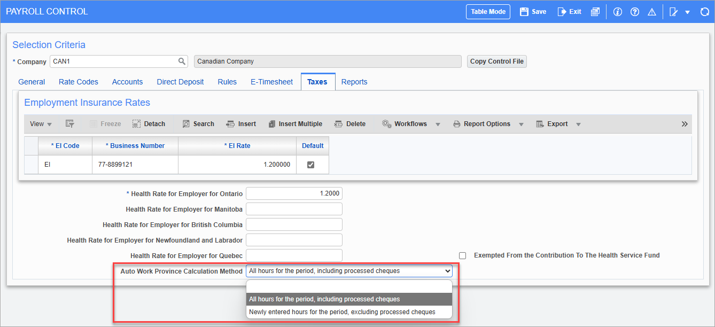
Task: Save the payroll control changes
Action: click(532, 11)
